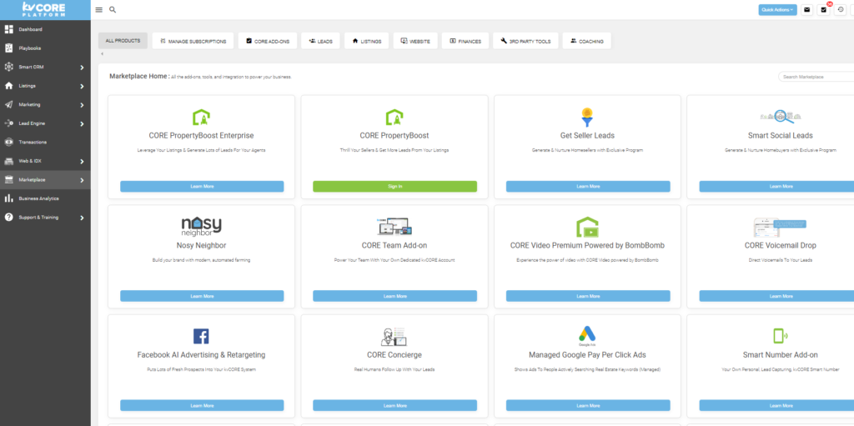
Task: Click the Business Analytics bar chart icon
Action: click(x=9, y=198)
